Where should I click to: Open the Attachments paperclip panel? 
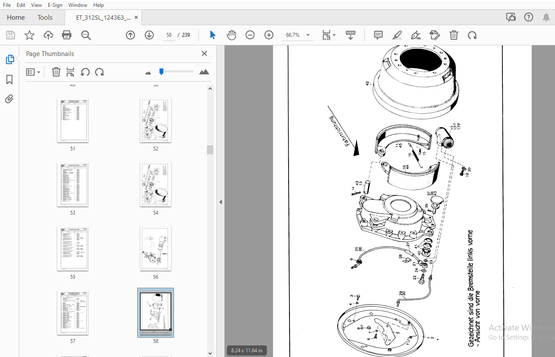coord(9,99)
